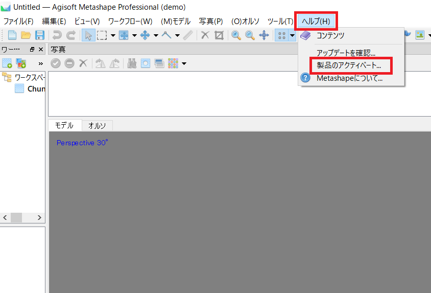The width and height of the screenshot is (431, 293).
Task: Open the (M)モデル menu
Action: pyautogui.click(x=176, y=21)
